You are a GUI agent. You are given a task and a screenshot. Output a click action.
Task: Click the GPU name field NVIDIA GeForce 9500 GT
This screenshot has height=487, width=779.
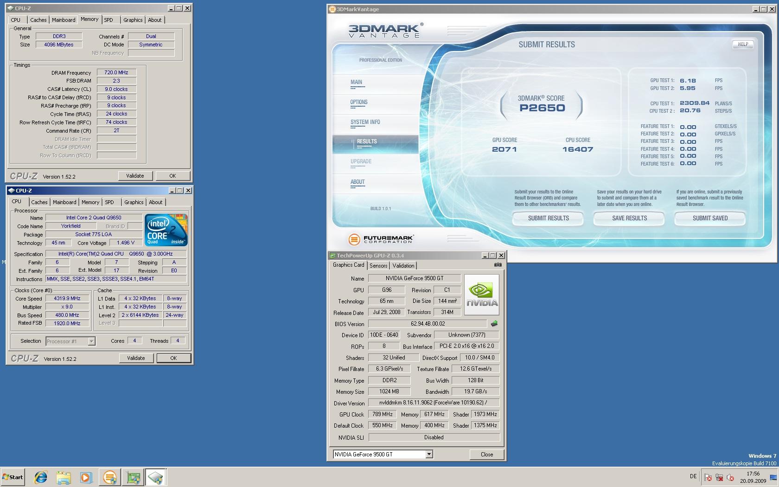pos(415,278)
